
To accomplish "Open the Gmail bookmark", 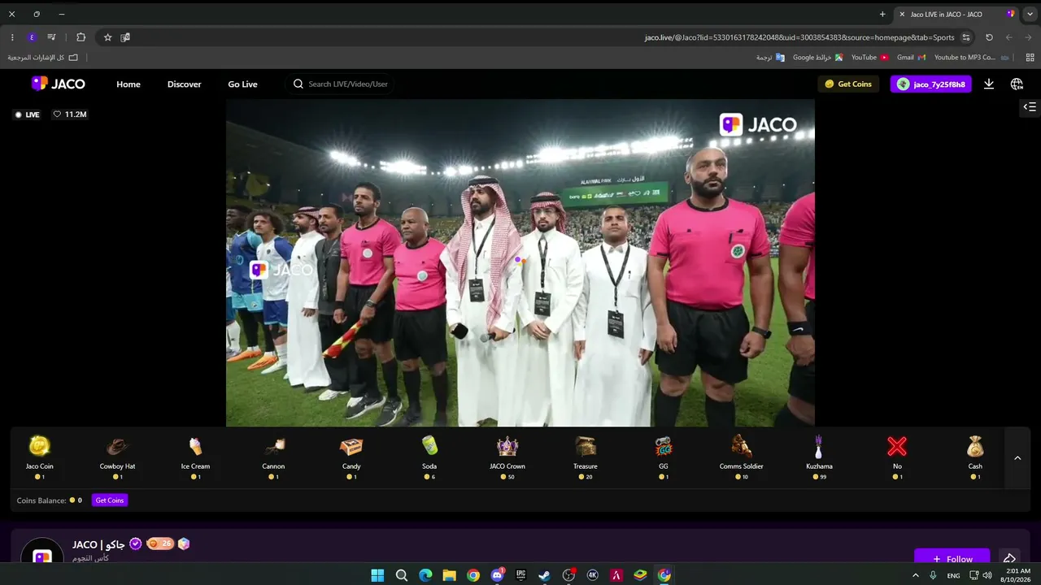I will 911,58.
